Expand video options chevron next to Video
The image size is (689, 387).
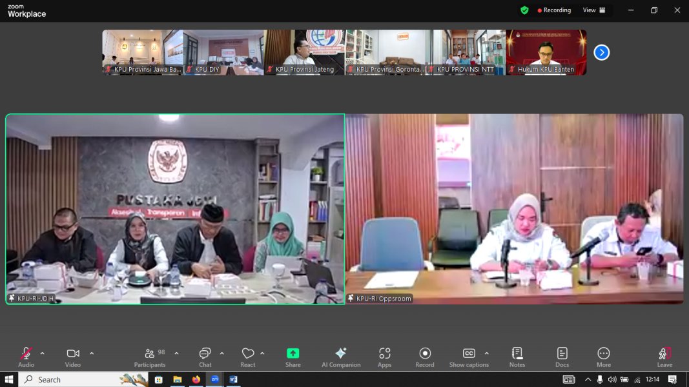tap(92, 353)
